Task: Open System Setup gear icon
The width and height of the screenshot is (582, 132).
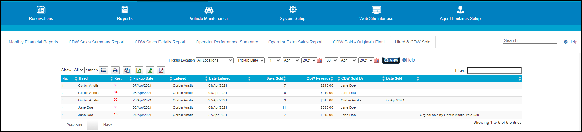Action: (x=293, y=9)
